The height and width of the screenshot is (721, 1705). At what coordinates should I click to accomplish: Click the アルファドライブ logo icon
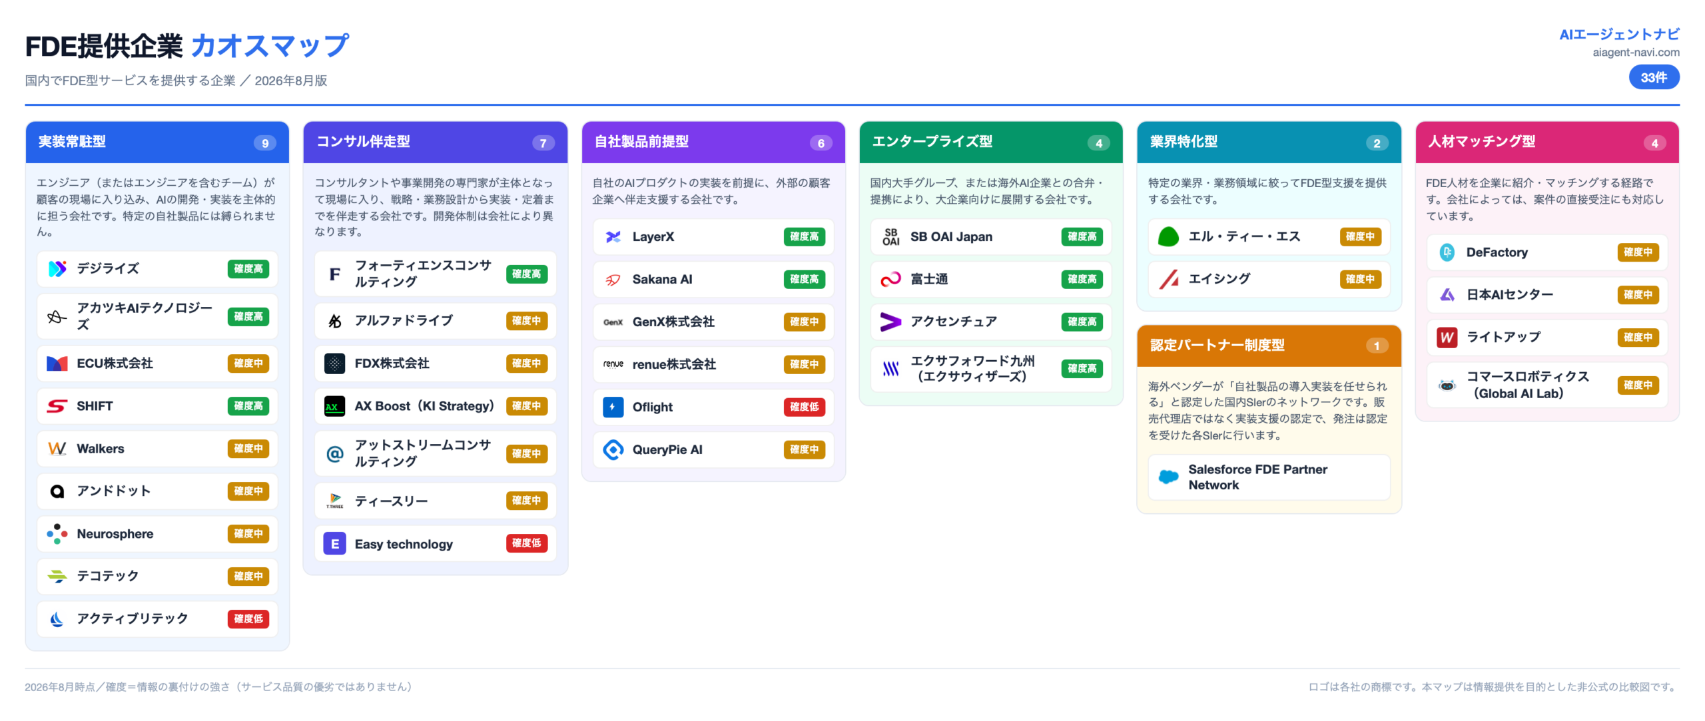(x=335, y=321)
